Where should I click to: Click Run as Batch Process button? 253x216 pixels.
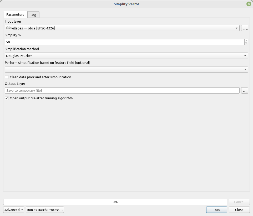(45, 210)
